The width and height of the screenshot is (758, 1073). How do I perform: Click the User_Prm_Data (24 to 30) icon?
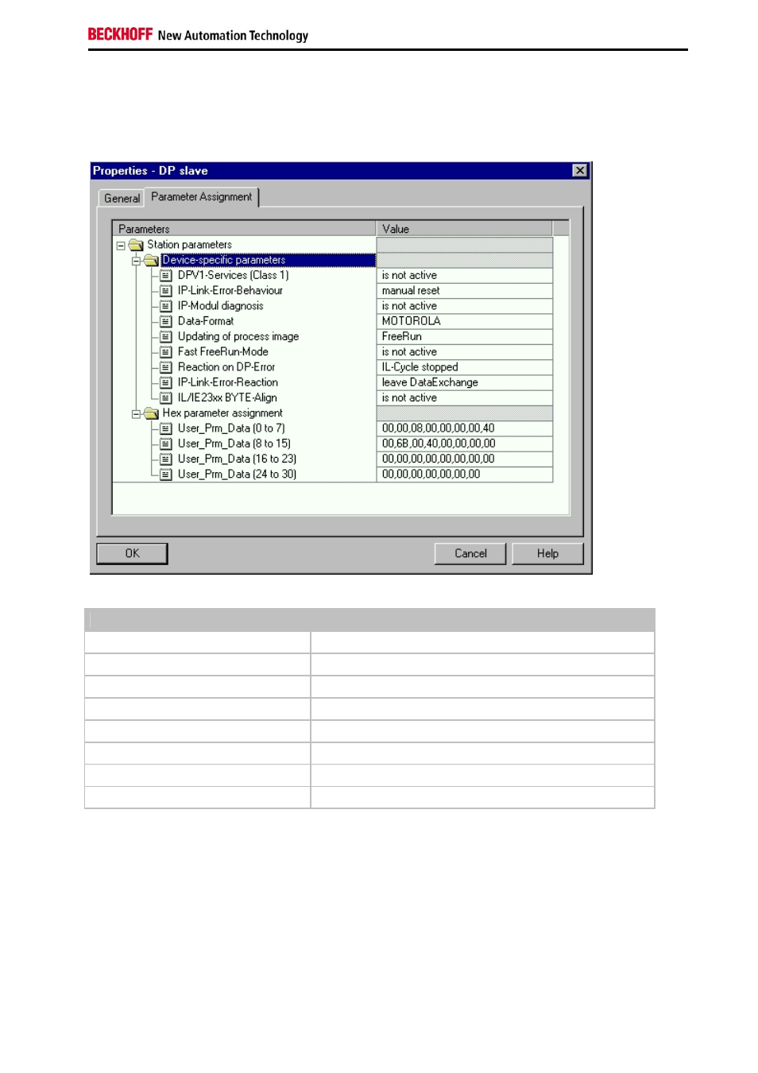tap(166, 475)
